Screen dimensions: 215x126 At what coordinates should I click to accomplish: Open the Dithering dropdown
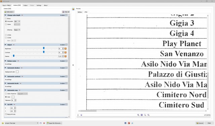tap(17, 30)
